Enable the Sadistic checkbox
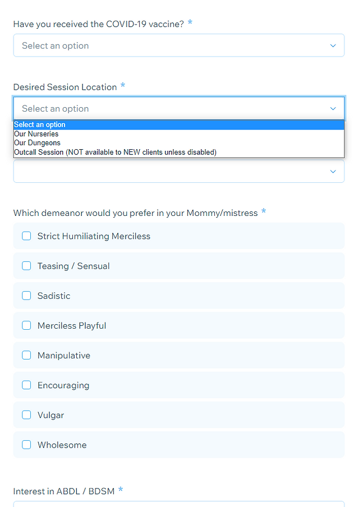Image resolution: width=359 pixels, height=507 pixels. 26,296
